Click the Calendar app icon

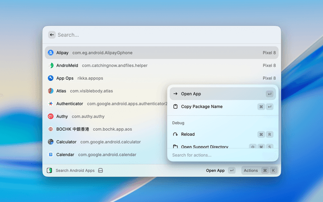tap(50, 155)
